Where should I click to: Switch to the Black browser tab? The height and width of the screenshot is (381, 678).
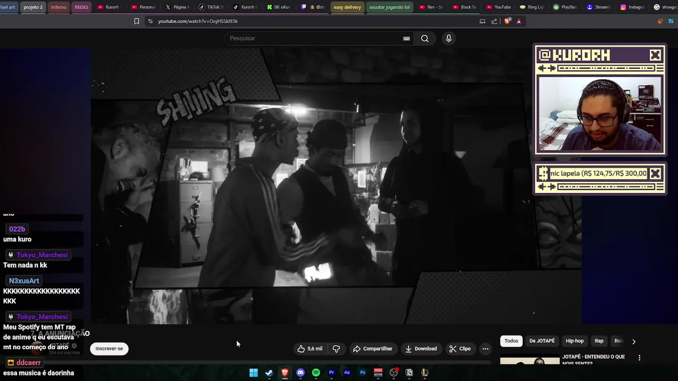pyautogui.click(x=465, y=7)
